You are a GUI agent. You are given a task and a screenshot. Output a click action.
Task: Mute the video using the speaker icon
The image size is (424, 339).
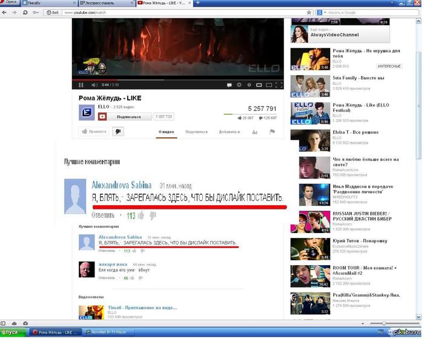(94, 85)
